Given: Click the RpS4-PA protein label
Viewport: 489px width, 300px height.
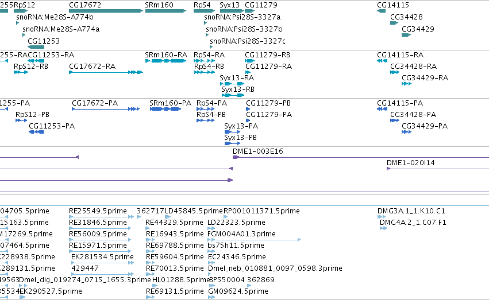Looking at the screenshot, I should click(x=212, y=103).
